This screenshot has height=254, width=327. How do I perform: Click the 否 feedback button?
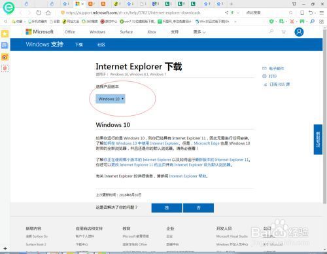pos(198,208)
